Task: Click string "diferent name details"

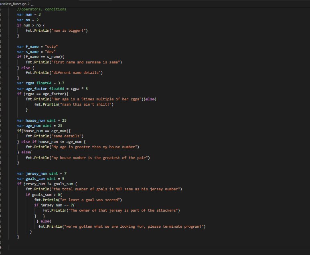Action: [76, 73]
